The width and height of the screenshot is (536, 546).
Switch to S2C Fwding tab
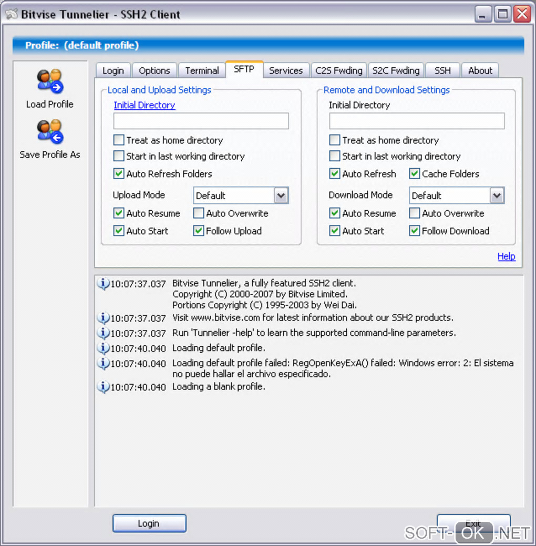coord(396,70)
